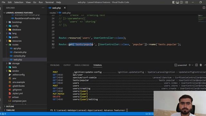Split the terminal icon
206x116 pixels.
[196, 65]
